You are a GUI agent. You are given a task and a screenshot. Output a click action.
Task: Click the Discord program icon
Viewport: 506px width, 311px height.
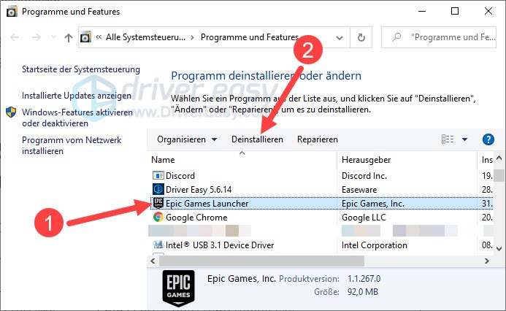(x=158, y=175)
